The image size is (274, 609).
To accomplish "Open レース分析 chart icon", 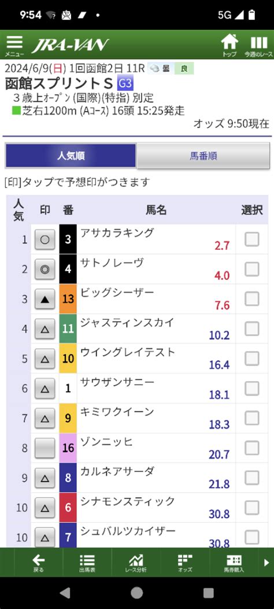I will coord(136,562).
